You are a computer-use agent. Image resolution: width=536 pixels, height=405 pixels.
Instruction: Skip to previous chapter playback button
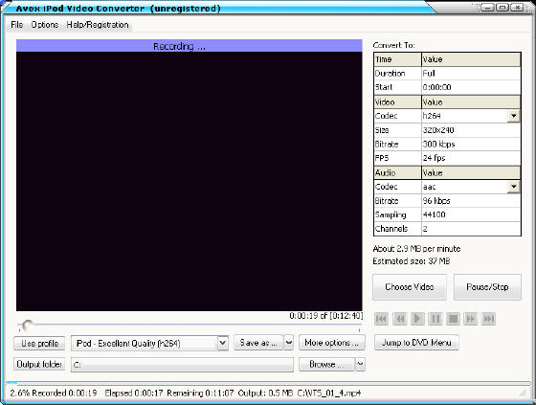pyautogui.click(x=381, y=319)
